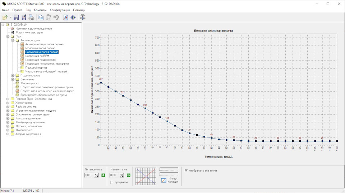This screenshot has width=345, height=193.
Task: Click the f12 icon of Фаза впрыска
Action: pyautogui.click(x=17, y=83)
